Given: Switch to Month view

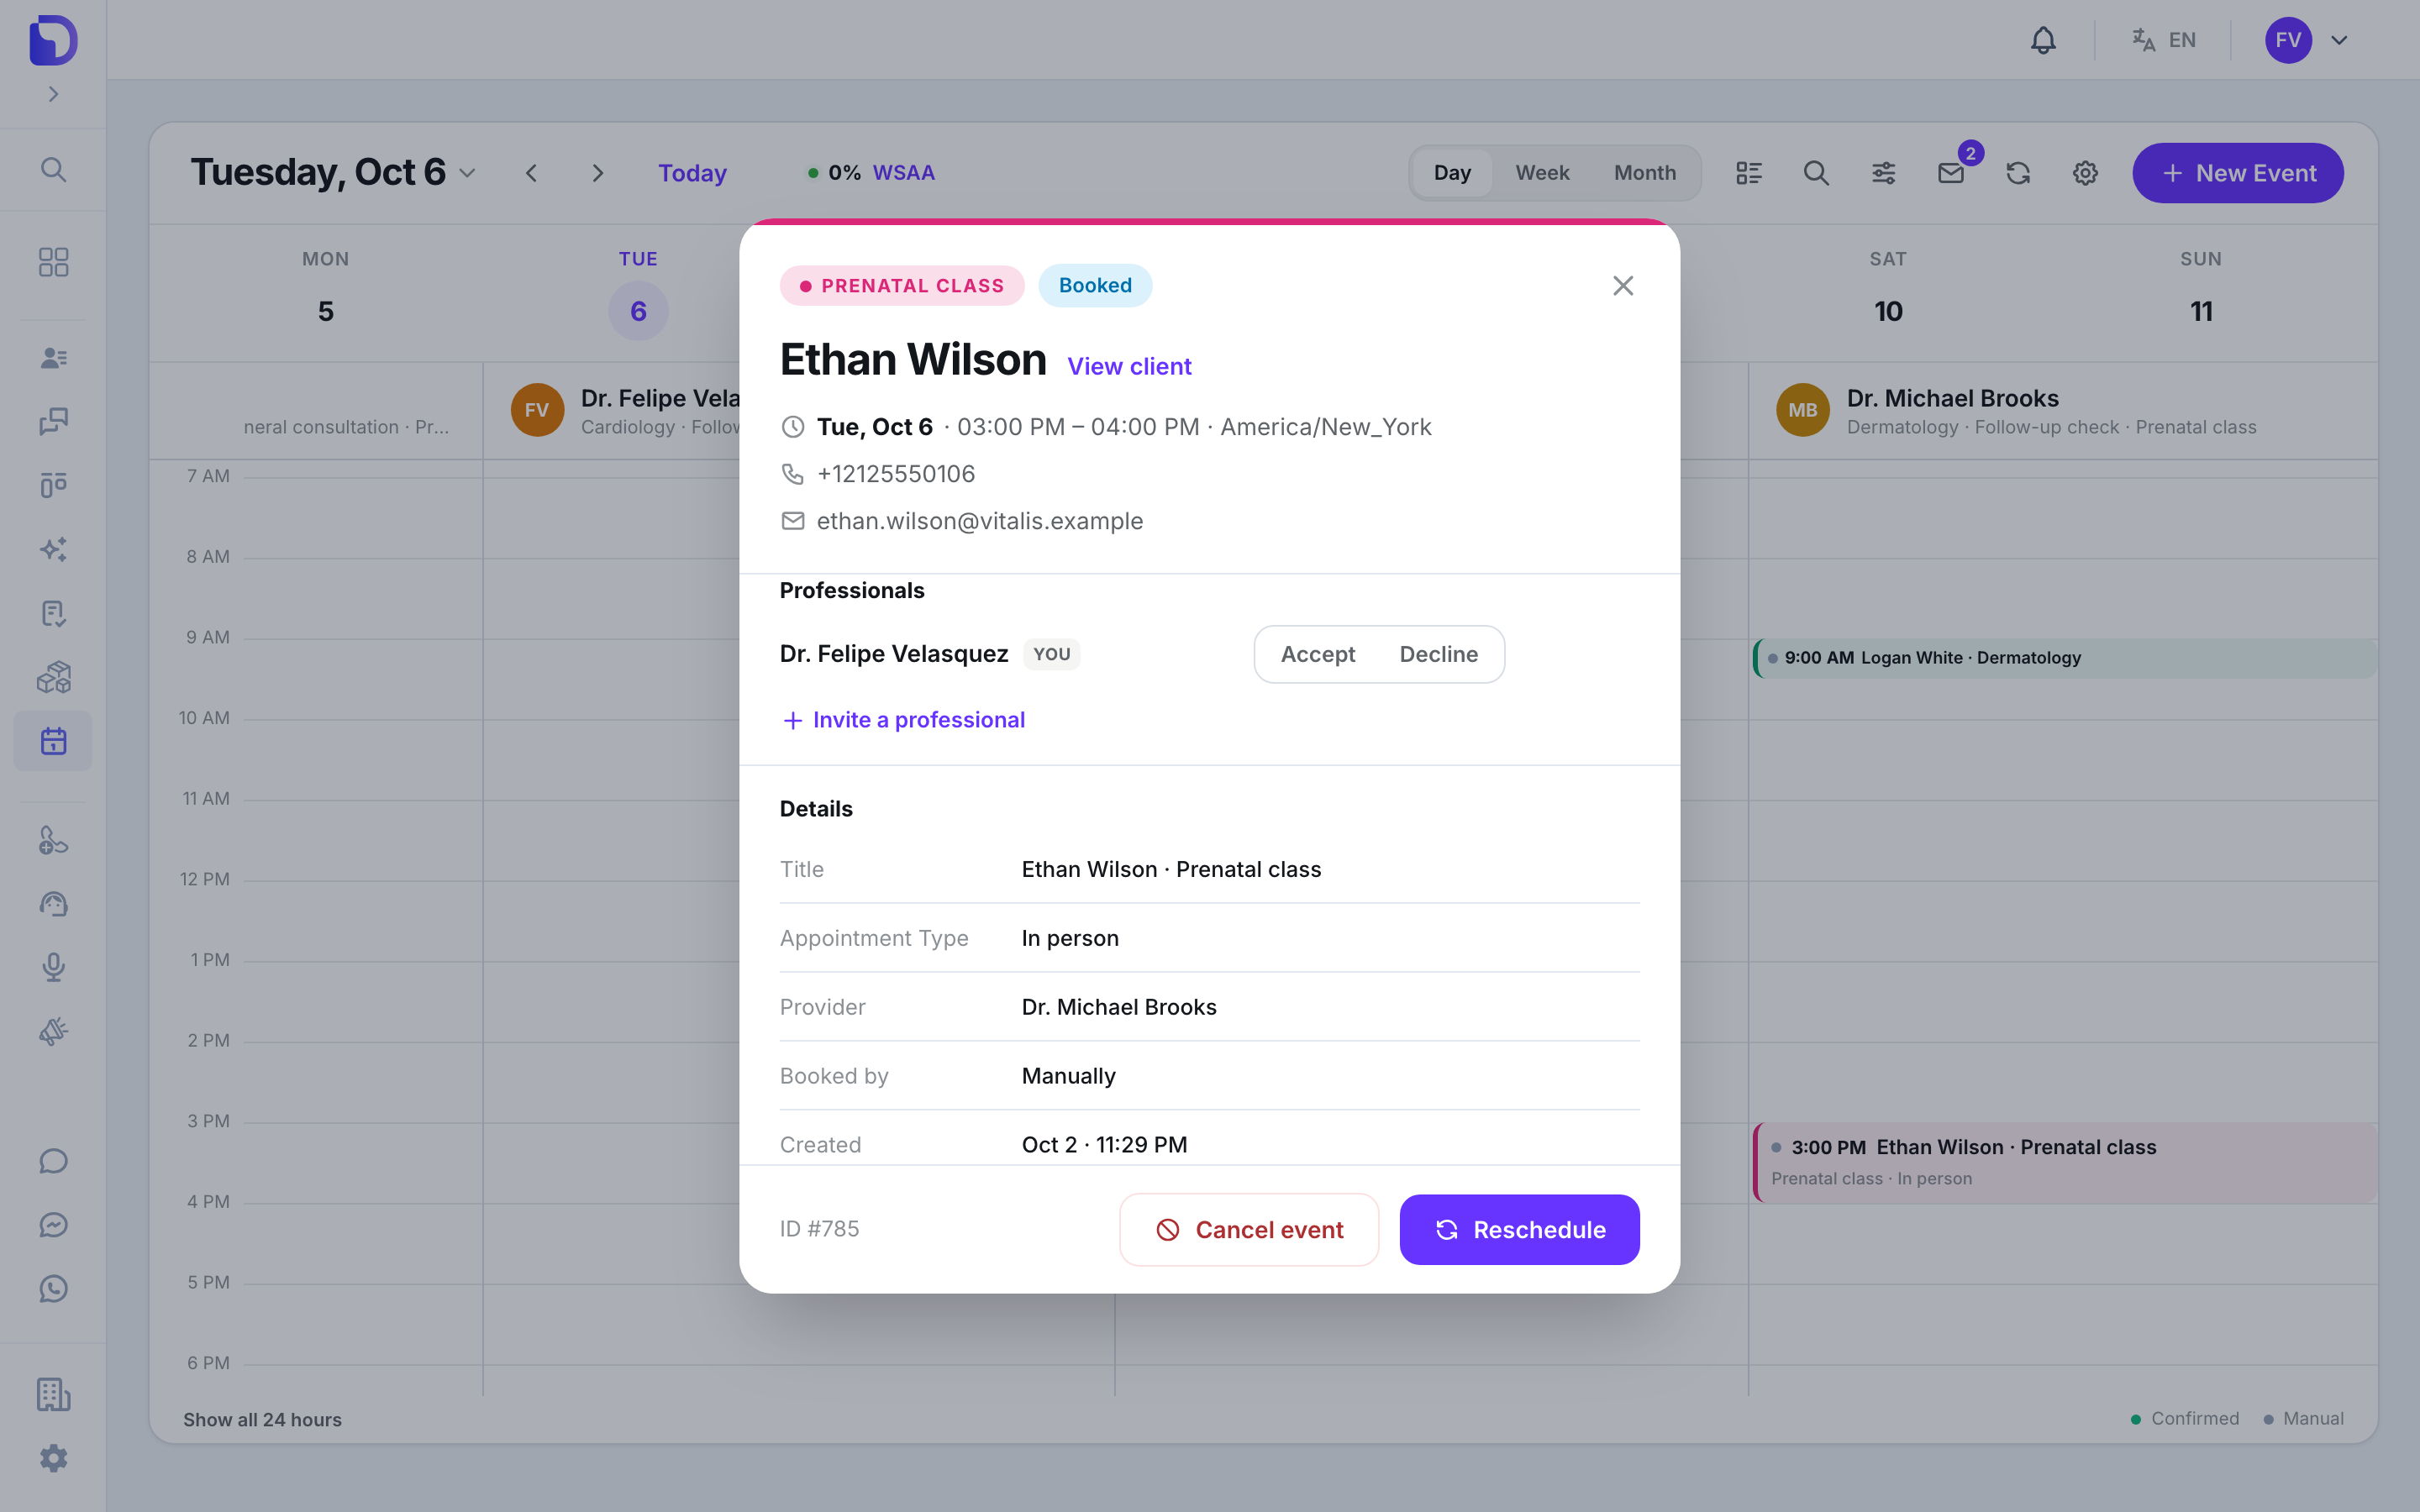Looking at the screenshot, I should [1645, 173].
